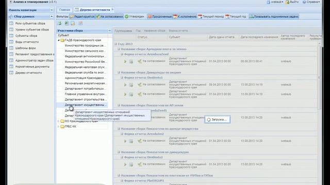This screenshot has height=185, width=330.
Task: Click the yellow document toolbar icon
Action: [x=73, y=23]
